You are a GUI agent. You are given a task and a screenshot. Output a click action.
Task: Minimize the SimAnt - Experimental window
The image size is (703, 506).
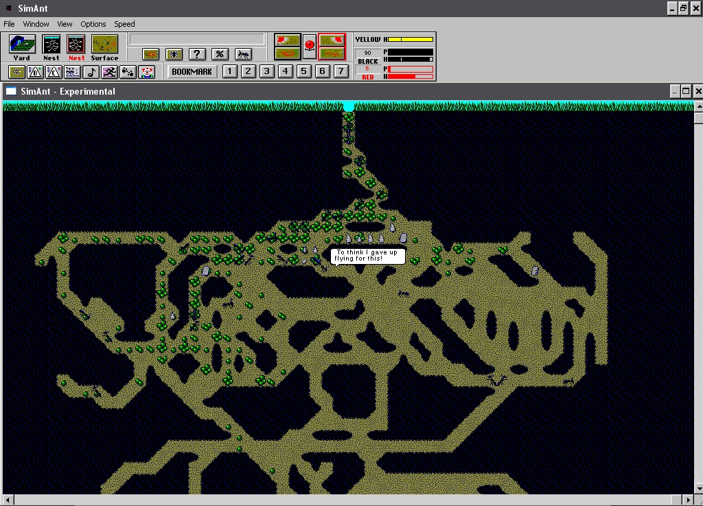point(676,91)
